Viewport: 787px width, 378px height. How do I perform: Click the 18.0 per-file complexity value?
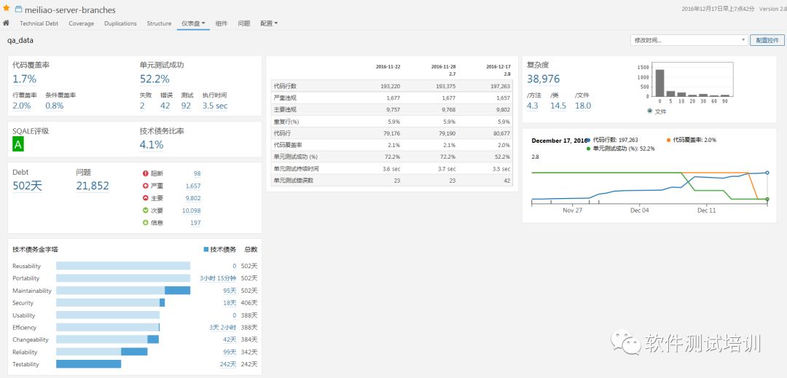coord(583,106)
